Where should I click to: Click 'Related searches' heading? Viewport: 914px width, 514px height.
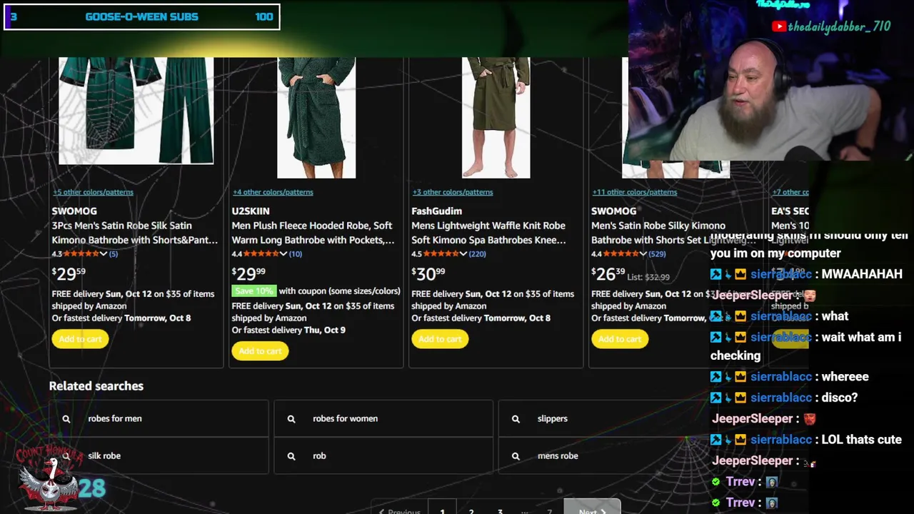(x=96, y=386)
